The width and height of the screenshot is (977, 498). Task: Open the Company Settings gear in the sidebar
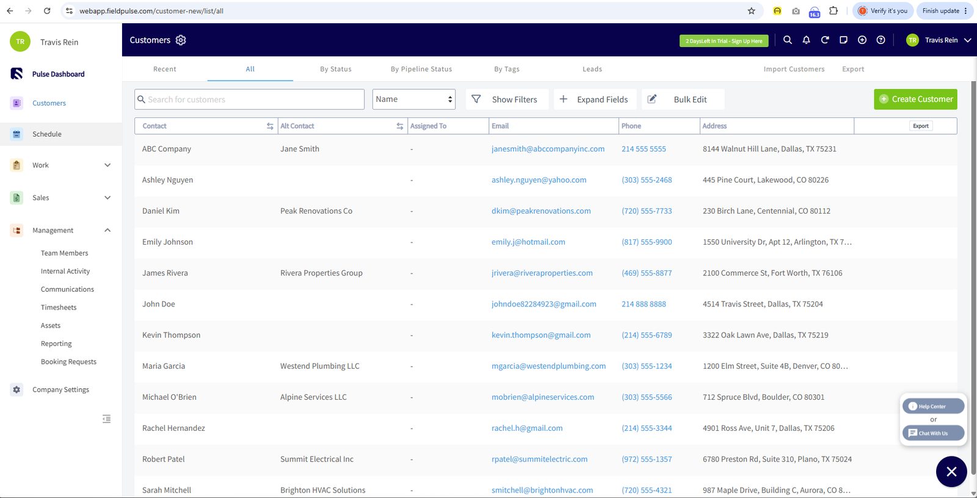(x=16, y=389)
